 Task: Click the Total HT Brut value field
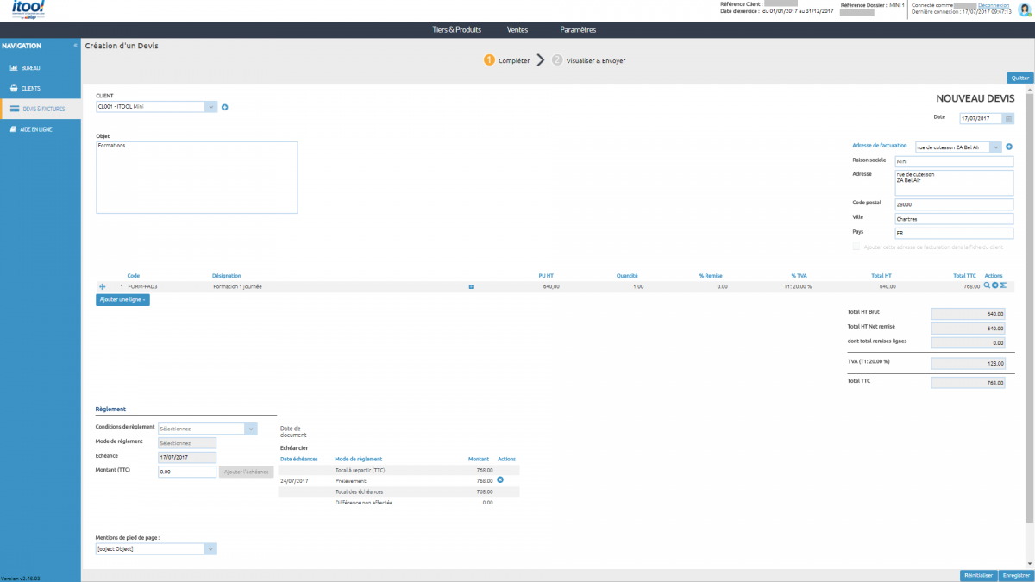[969, 314]
